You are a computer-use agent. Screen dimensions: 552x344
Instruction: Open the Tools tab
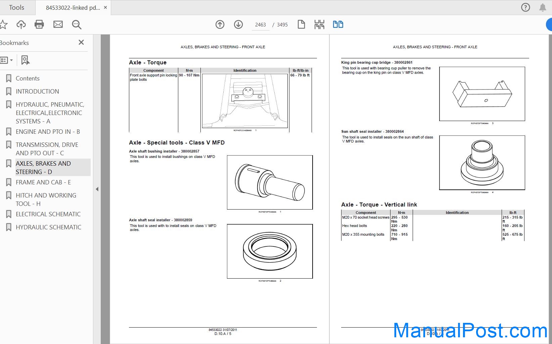[16, 7]
